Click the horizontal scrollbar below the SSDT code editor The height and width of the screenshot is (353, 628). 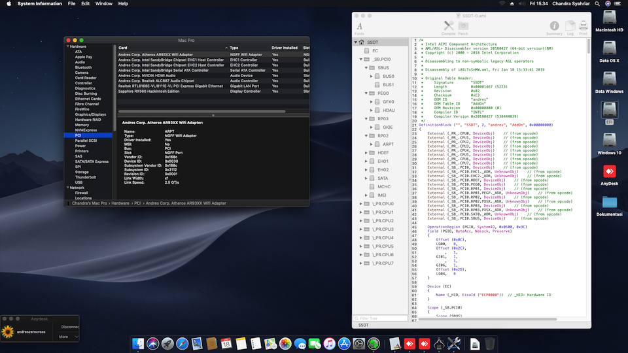[487, 320]
